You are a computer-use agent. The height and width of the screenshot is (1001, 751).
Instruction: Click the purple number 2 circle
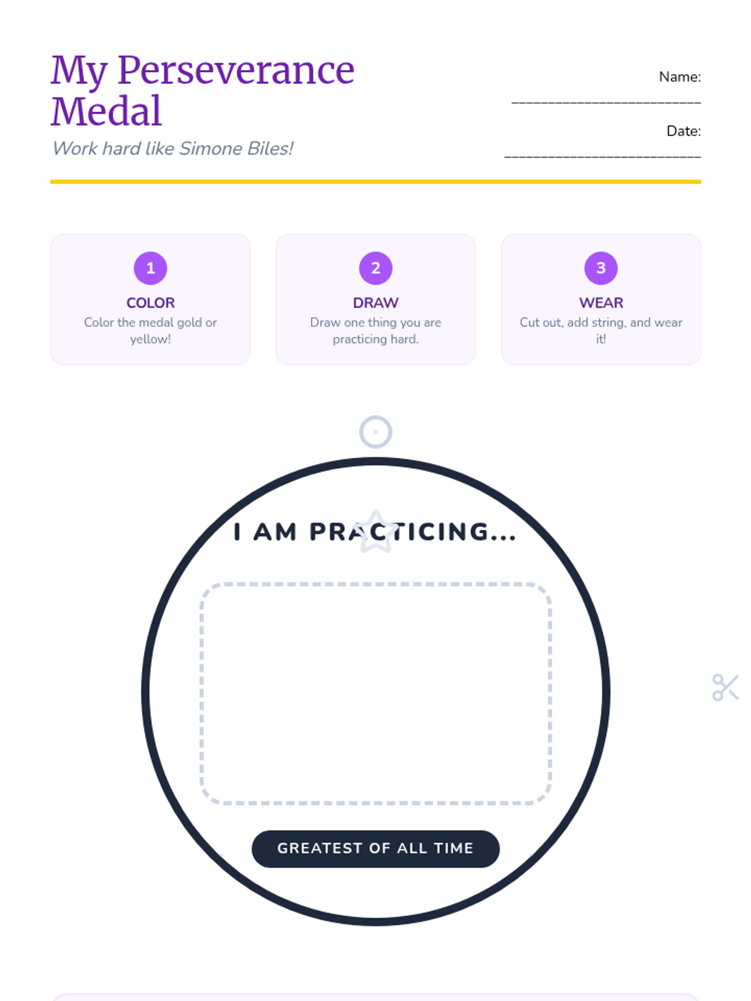375,268
